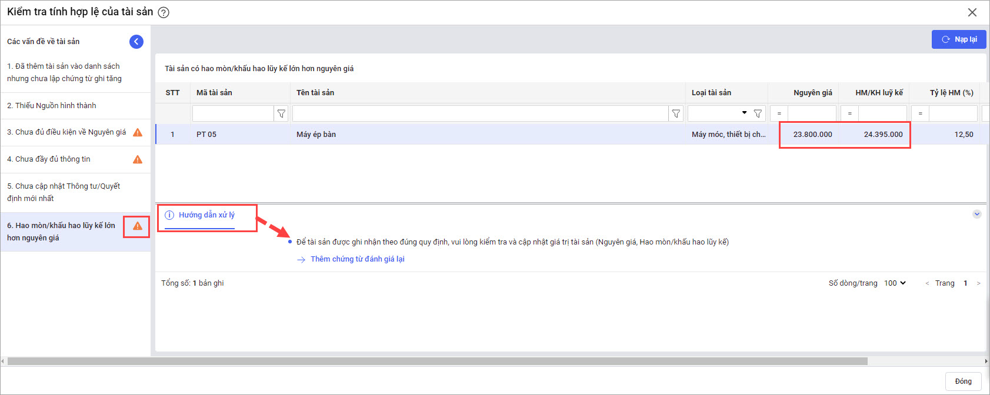Select "2. Thiếu Nguồn hình thành" issue
This screenshot has width=990, height=395.
(x=52, y=106)
